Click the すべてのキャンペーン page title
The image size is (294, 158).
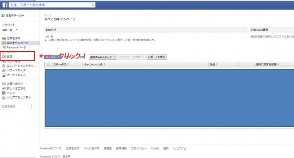[60, 19]
